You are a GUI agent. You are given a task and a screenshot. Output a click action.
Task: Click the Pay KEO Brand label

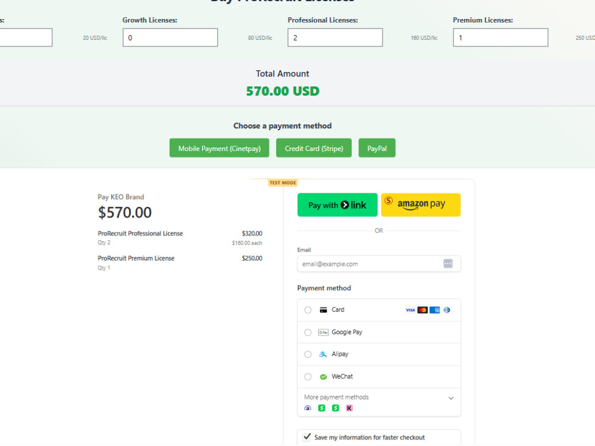[x=121, y=197]
